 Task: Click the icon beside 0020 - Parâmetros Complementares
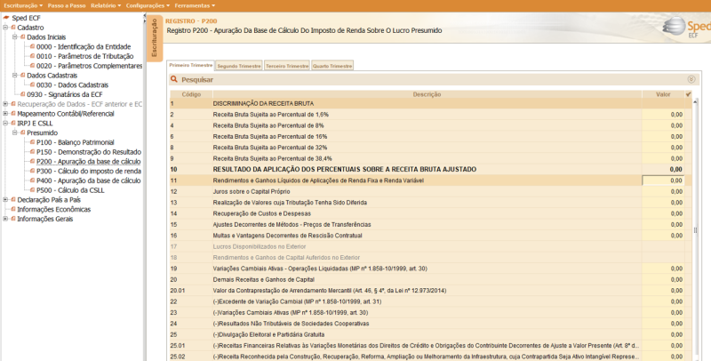point(32,65)
